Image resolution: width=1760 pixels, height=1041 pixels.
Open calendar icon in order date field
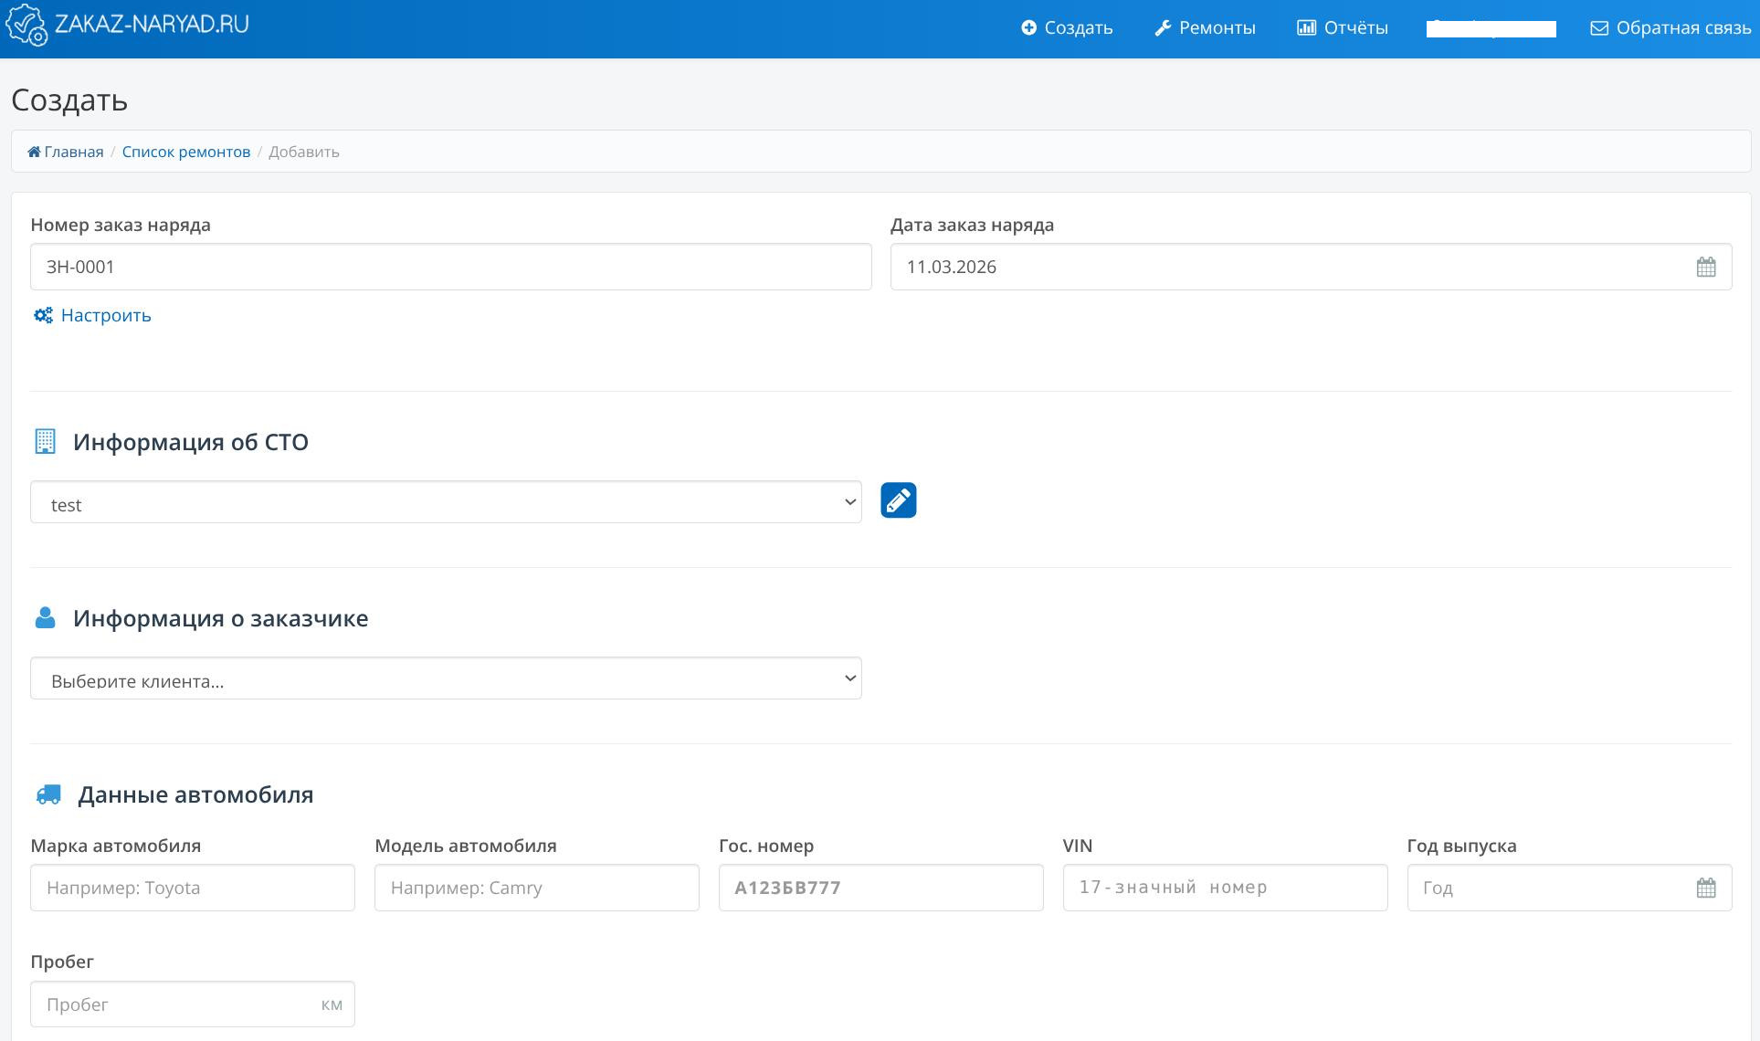click(1705, 268)
